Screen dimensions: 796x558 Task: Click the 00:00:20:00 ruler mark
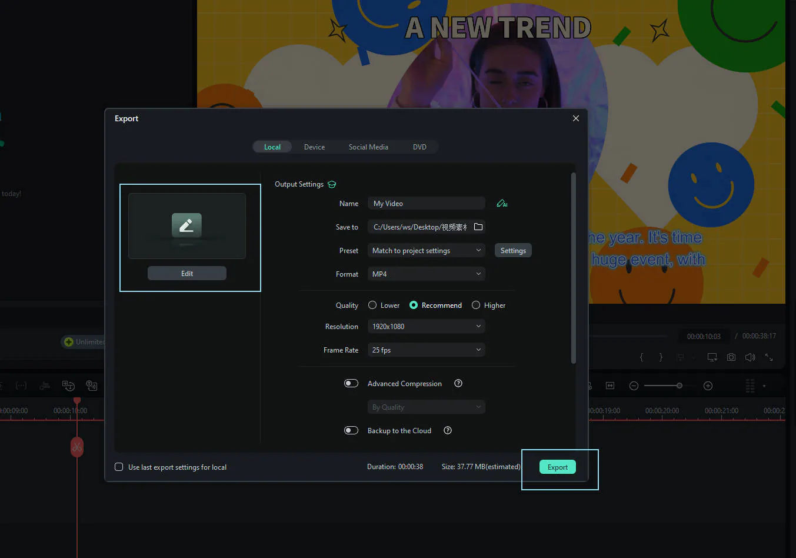click(x=662, y=410)
